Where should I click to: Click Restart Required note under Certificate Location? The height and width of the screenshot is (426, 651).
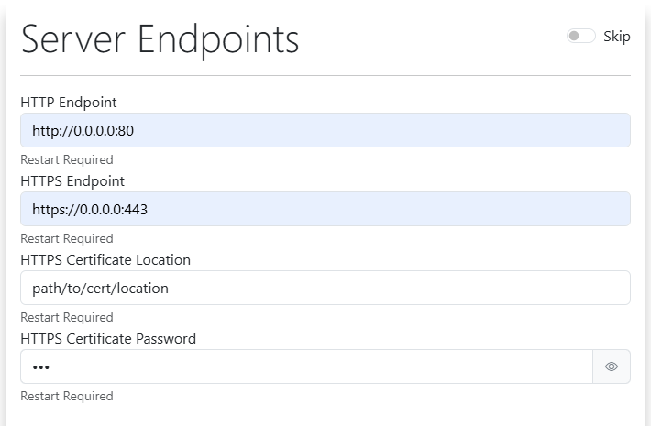(x=67, y=318)
